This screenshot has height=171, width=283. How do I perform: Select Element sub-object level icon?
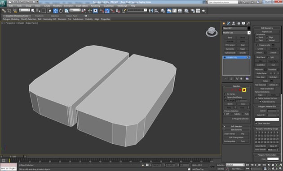[x=244, y=90]
